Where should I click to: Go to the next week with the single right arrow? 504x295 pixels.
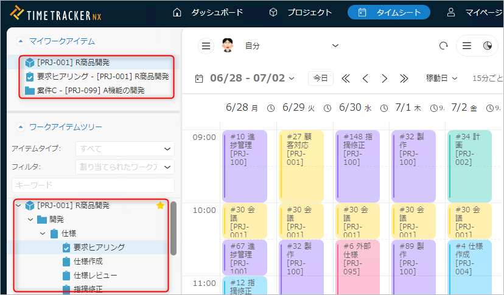384,78
